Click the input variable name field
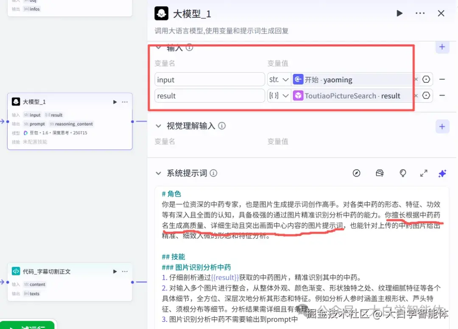 point(209,79)
